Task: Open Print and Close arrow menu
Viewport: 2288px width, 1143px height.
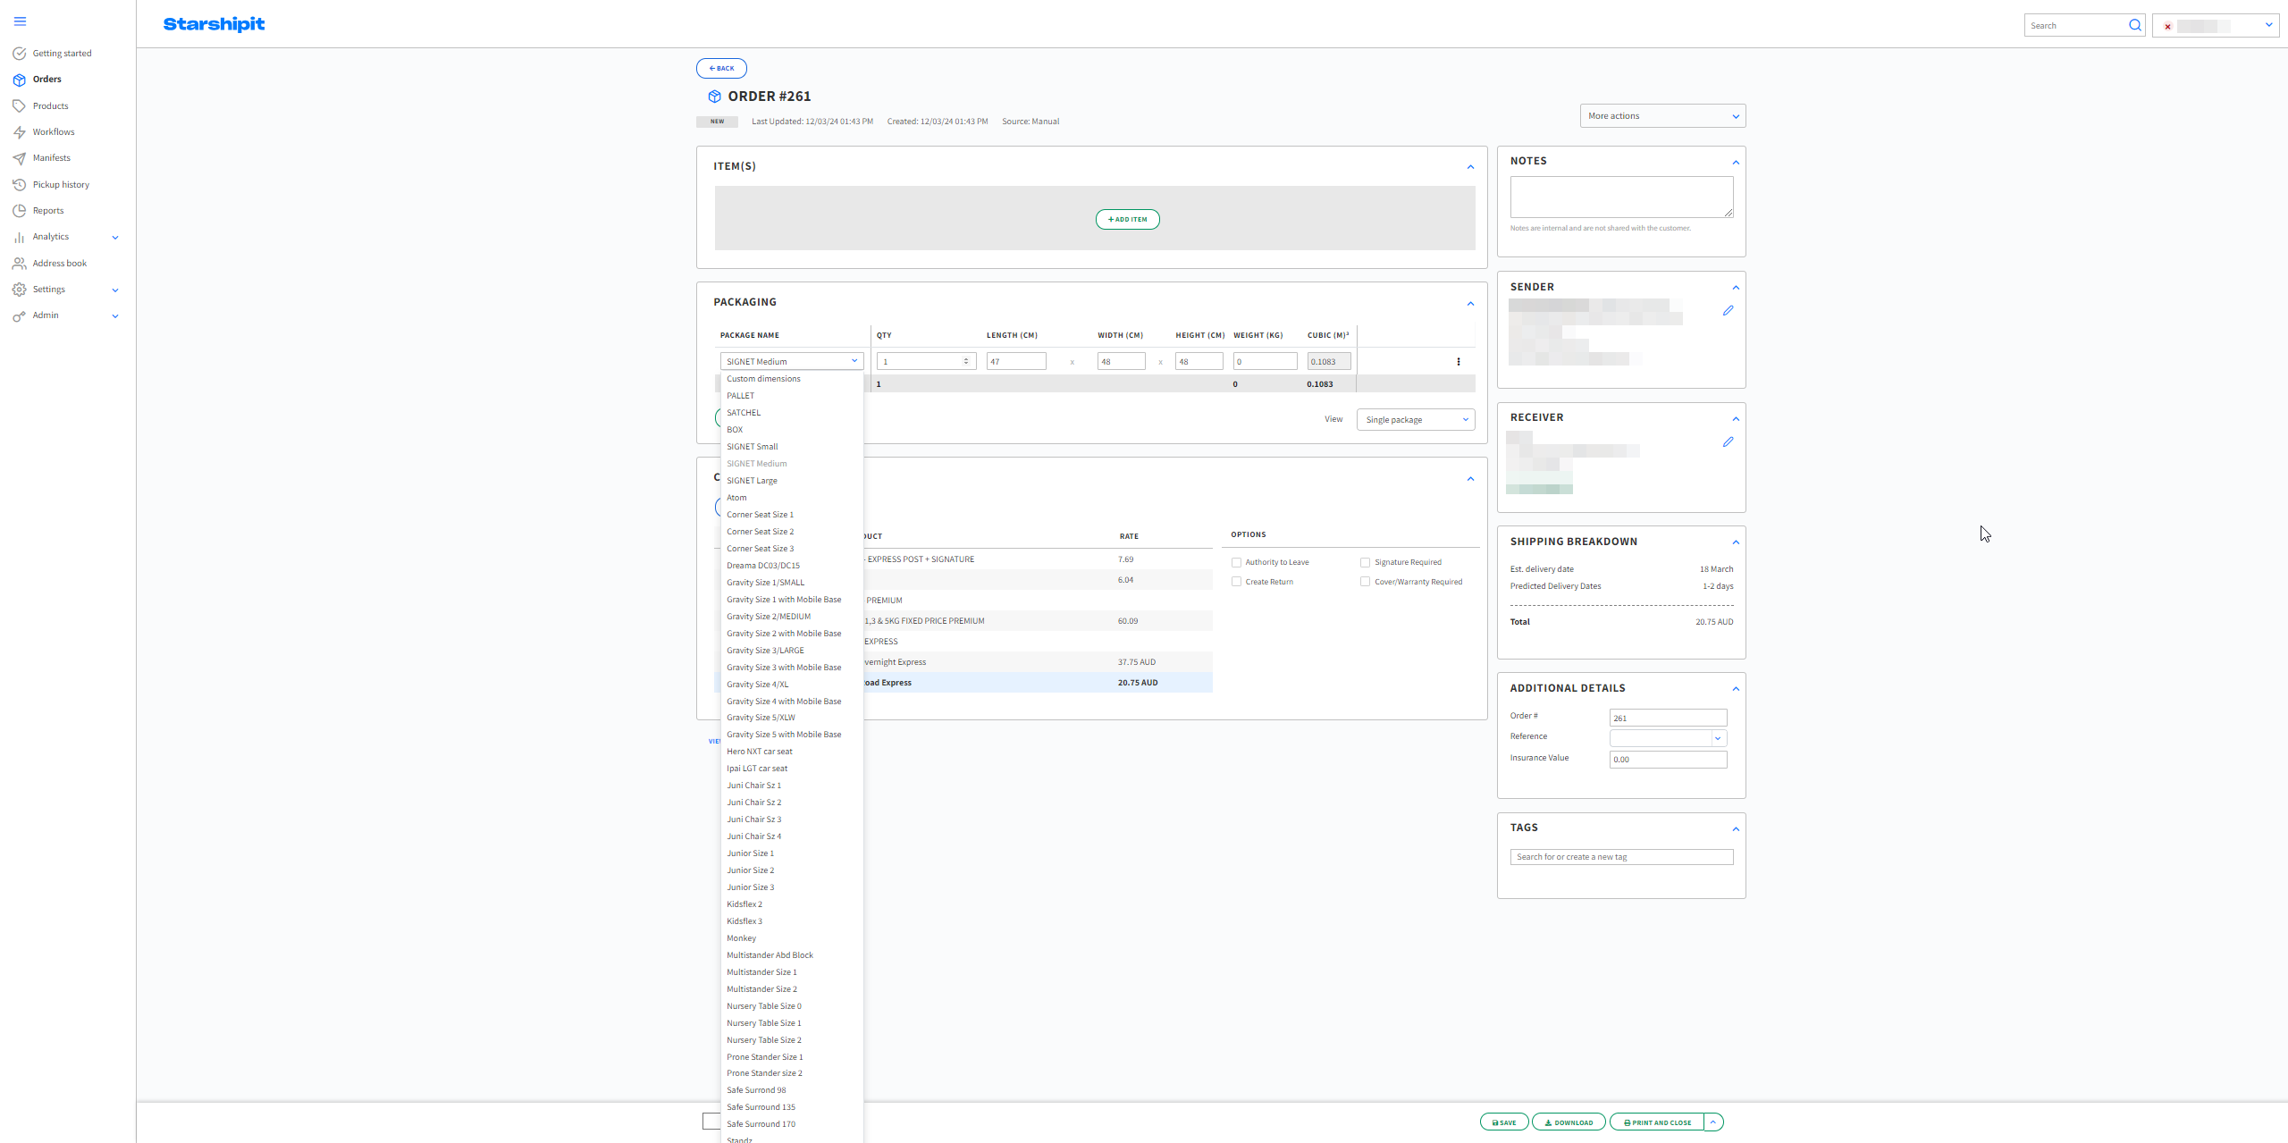Action: click(x=1713, y=1122)
